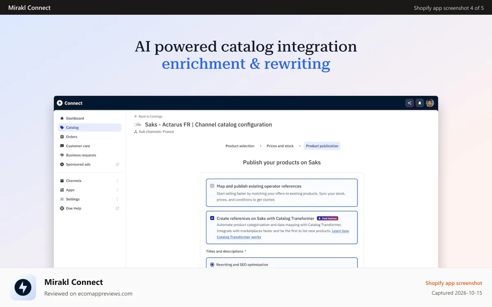The width and height of the screenshot is (492, 307).
Task: Expand the Channels sidebar section
Action: (x=117, y=181)
